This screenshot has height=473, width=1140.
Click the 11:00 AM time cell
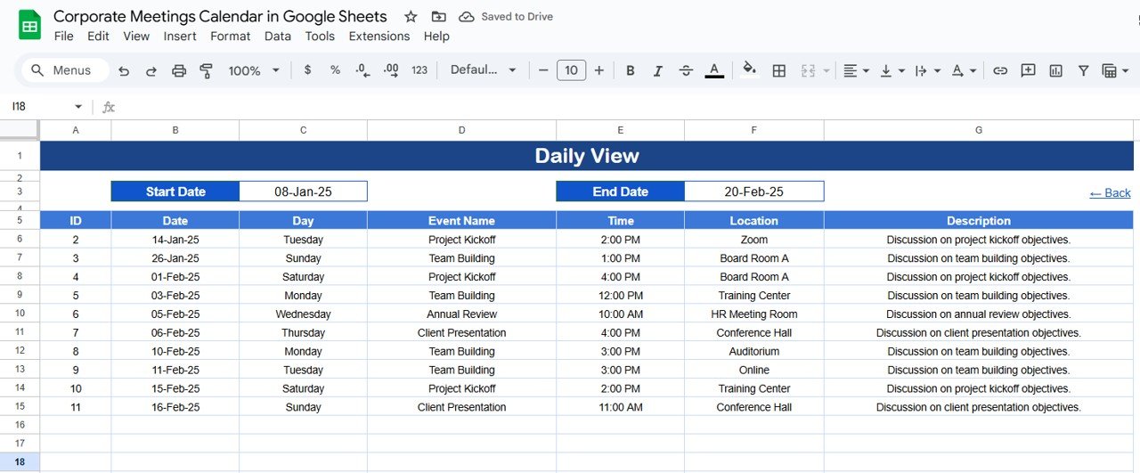pyautogui.click(x=621, y=407)
